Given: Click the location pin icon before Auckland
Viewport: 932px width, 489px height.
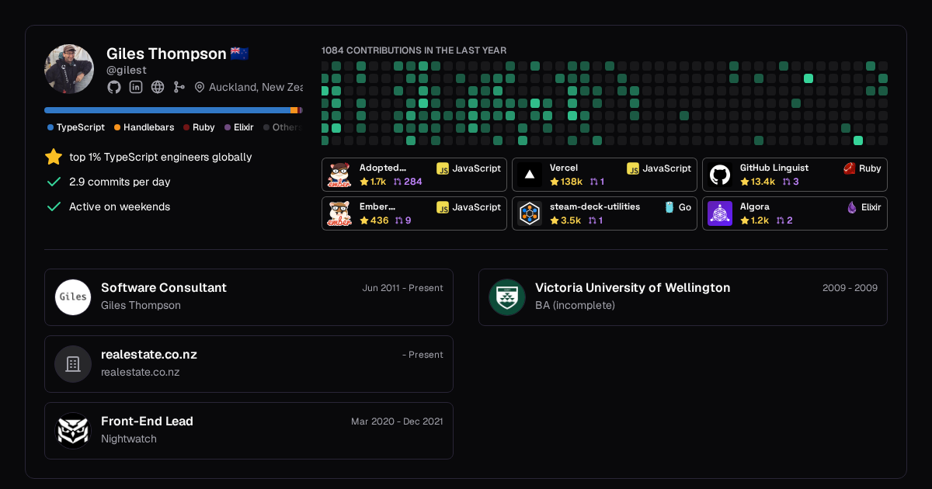Looking at the screenshot, I should pos(200,87).
